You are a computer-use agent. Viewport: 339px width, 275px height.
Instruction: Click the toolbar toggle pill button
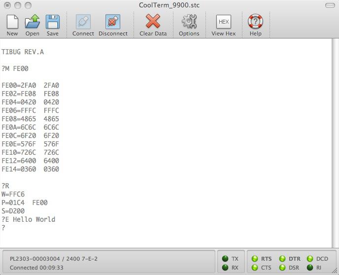[x=330, y=5]
